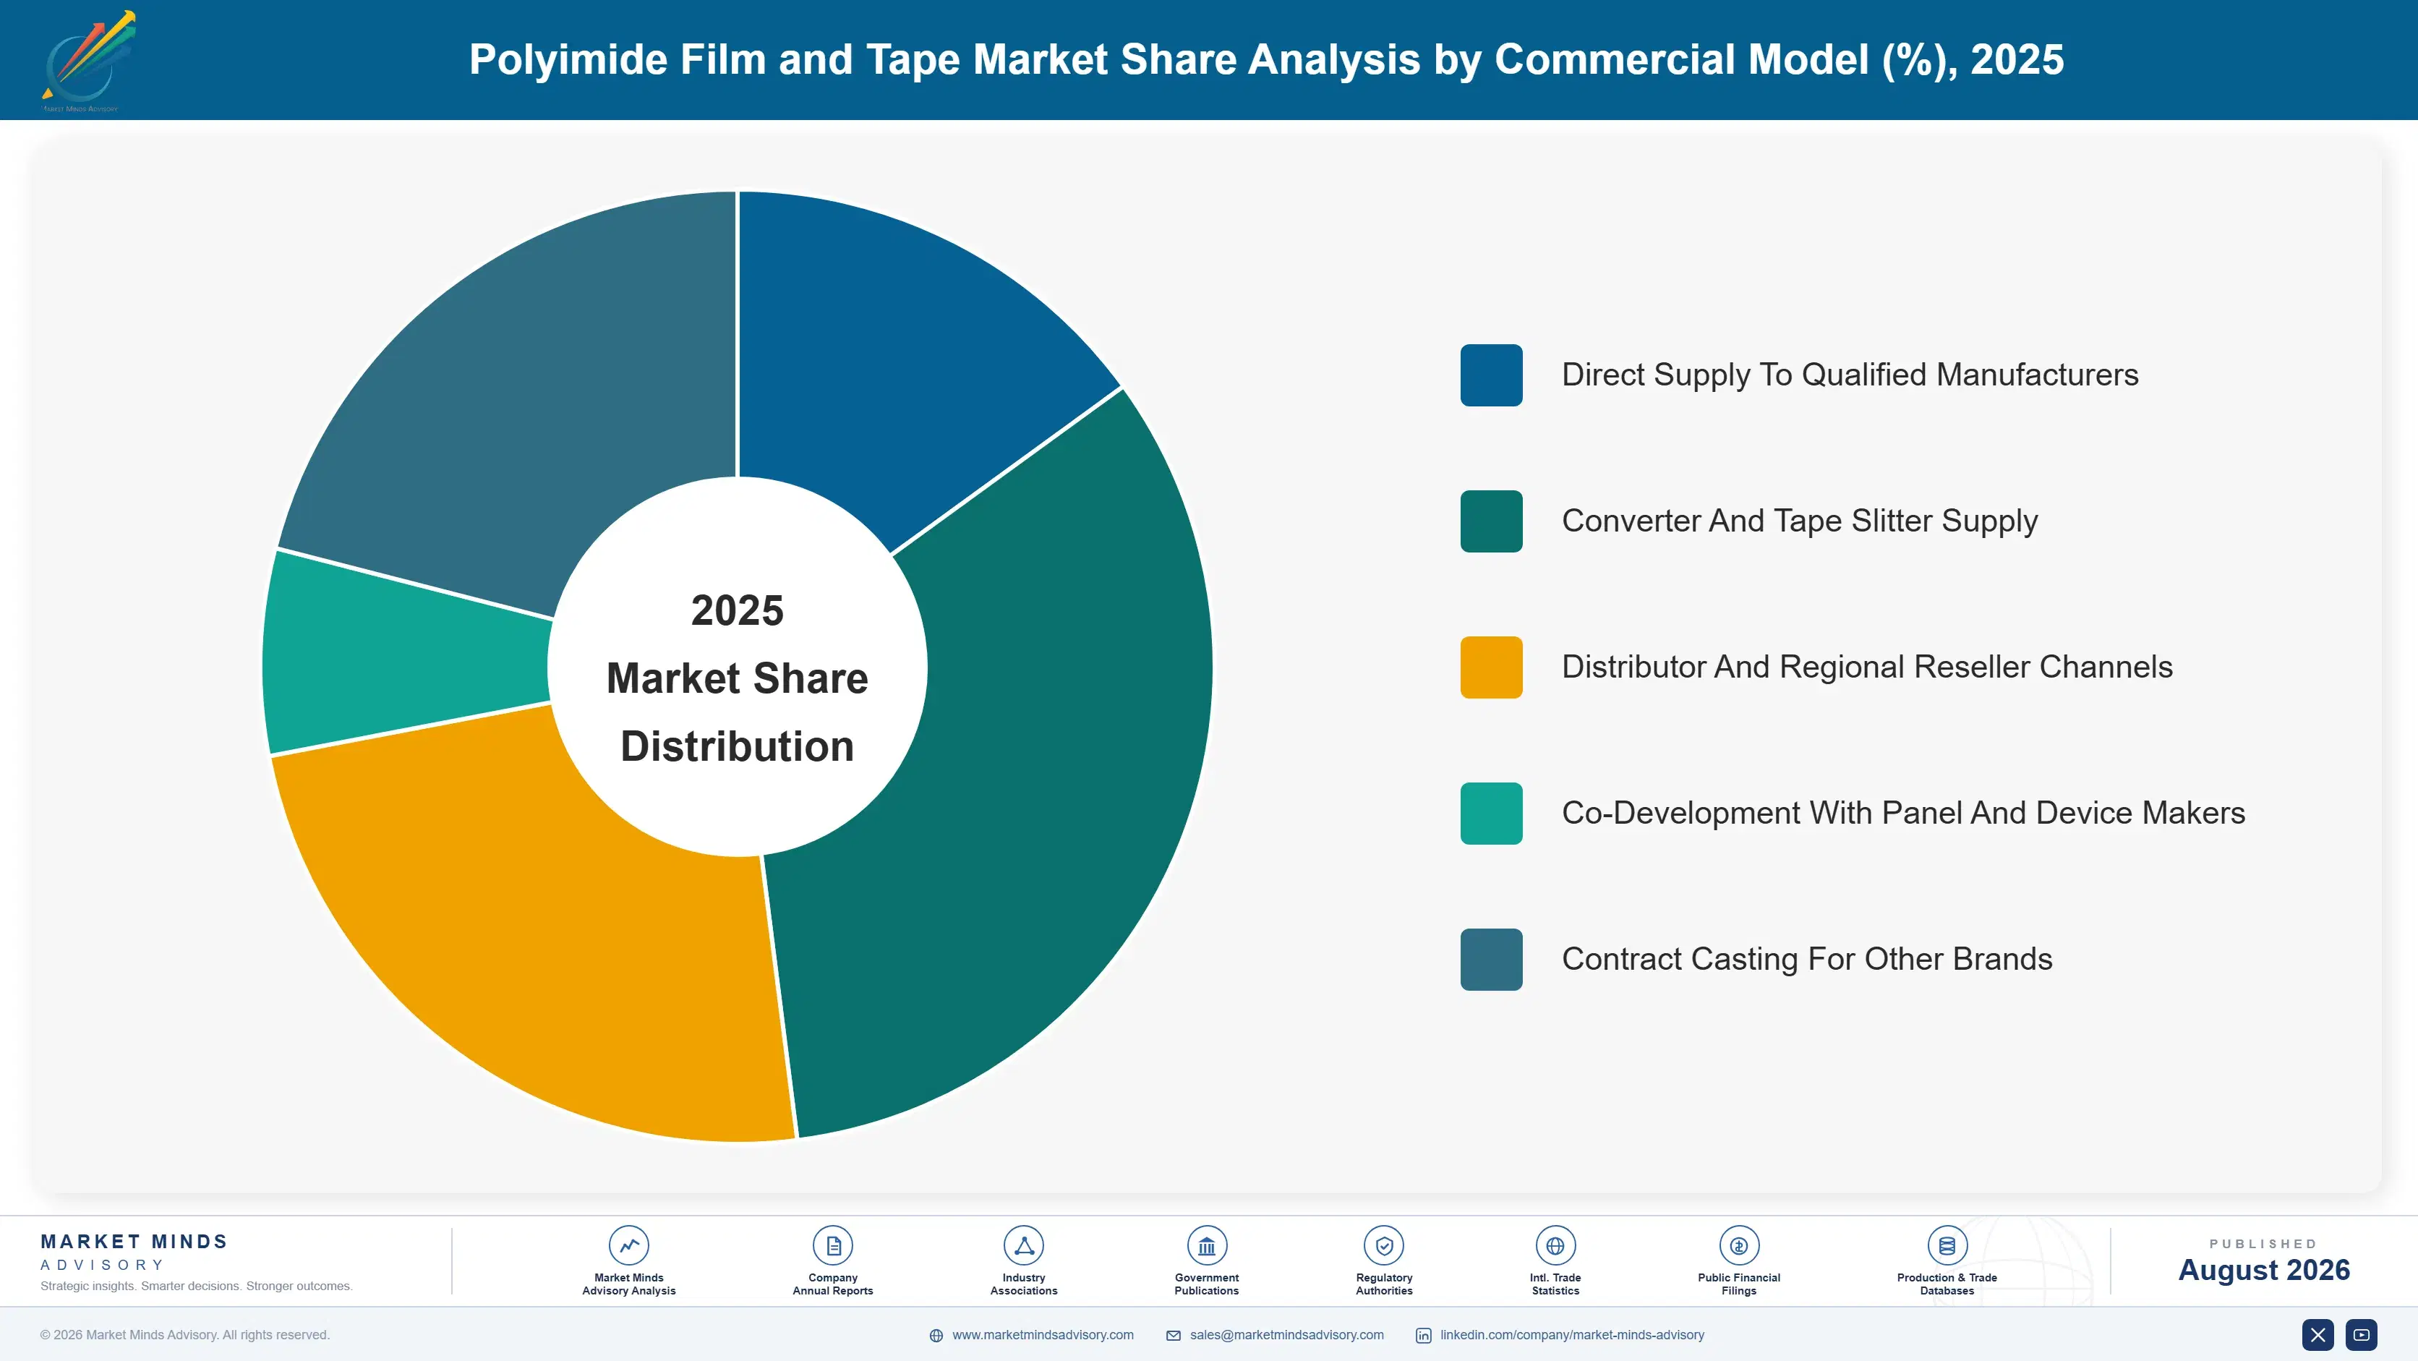The image size is (2418, 1361).
Task: Click the 'Intl. Trade Statistics' source label
Action: pyautogui.click(x=1555, y=1284)
